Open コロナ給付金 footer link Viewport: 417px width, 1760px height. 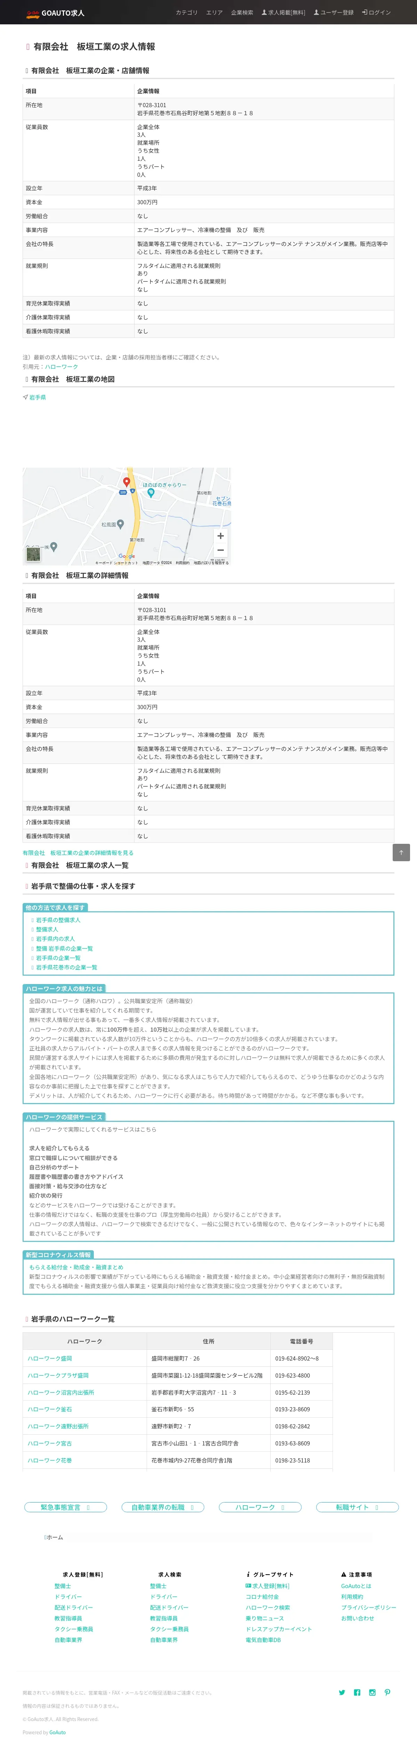262,1597
